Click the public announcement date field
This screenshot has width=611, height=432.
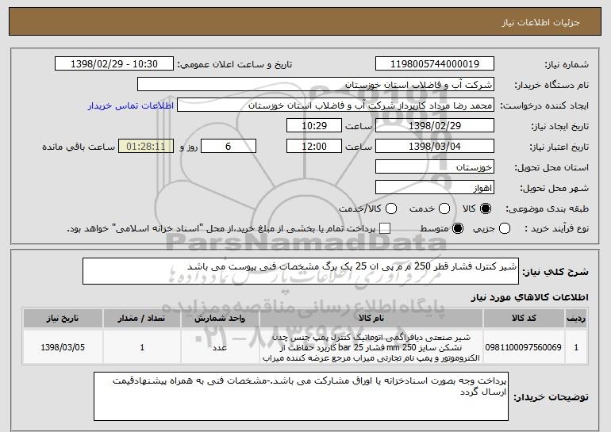click(x=114, y=64)
